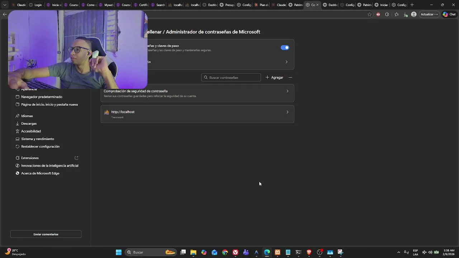Viewport: 459px width, 258px height.
Task: Open Vivaldi from the taskbar
Action: [x=235, y=252]
